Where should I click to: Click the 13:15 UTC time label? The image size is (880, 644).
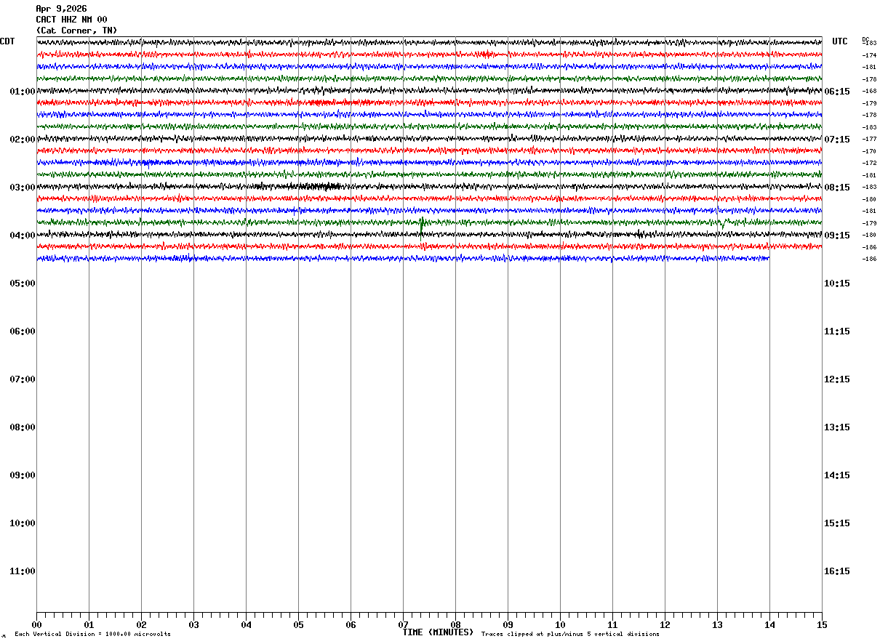837,427
